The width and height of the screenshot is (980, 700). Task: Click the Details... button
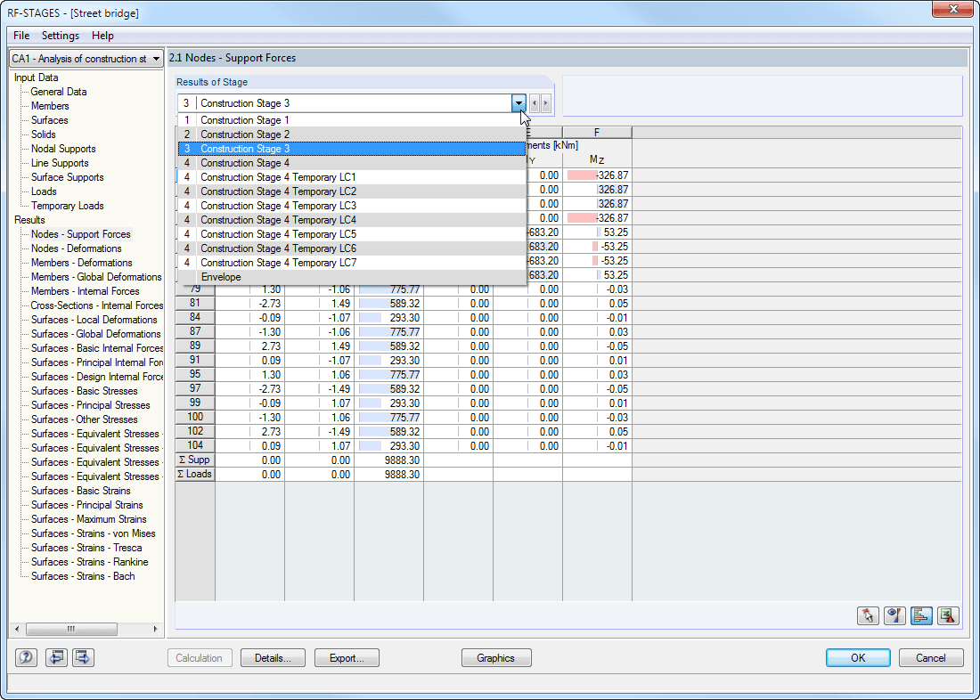[274, 657]
